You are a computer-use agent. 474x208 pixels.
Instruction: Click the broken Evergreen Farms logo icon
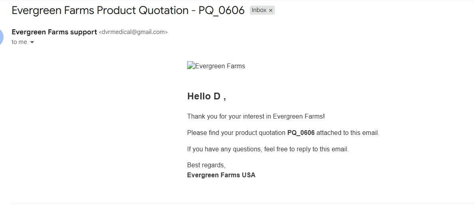coord(191,66)
